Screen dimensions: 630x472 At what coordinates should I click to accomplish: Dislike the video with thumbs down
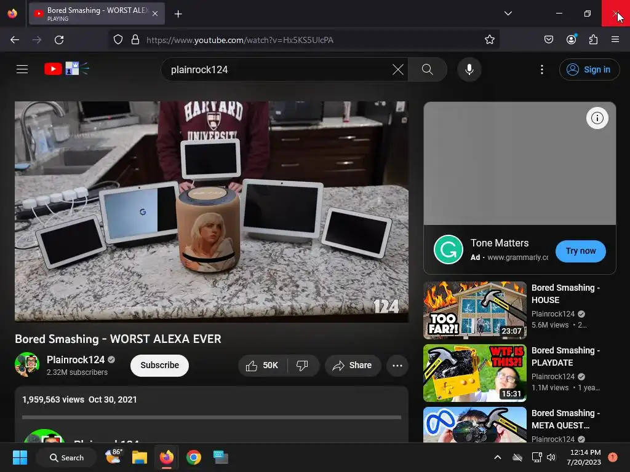pos(303,365)
